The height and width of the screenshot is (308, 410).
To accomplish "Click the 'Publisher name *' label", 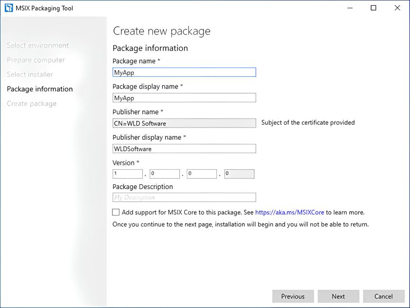I will (x=138, y=112).
